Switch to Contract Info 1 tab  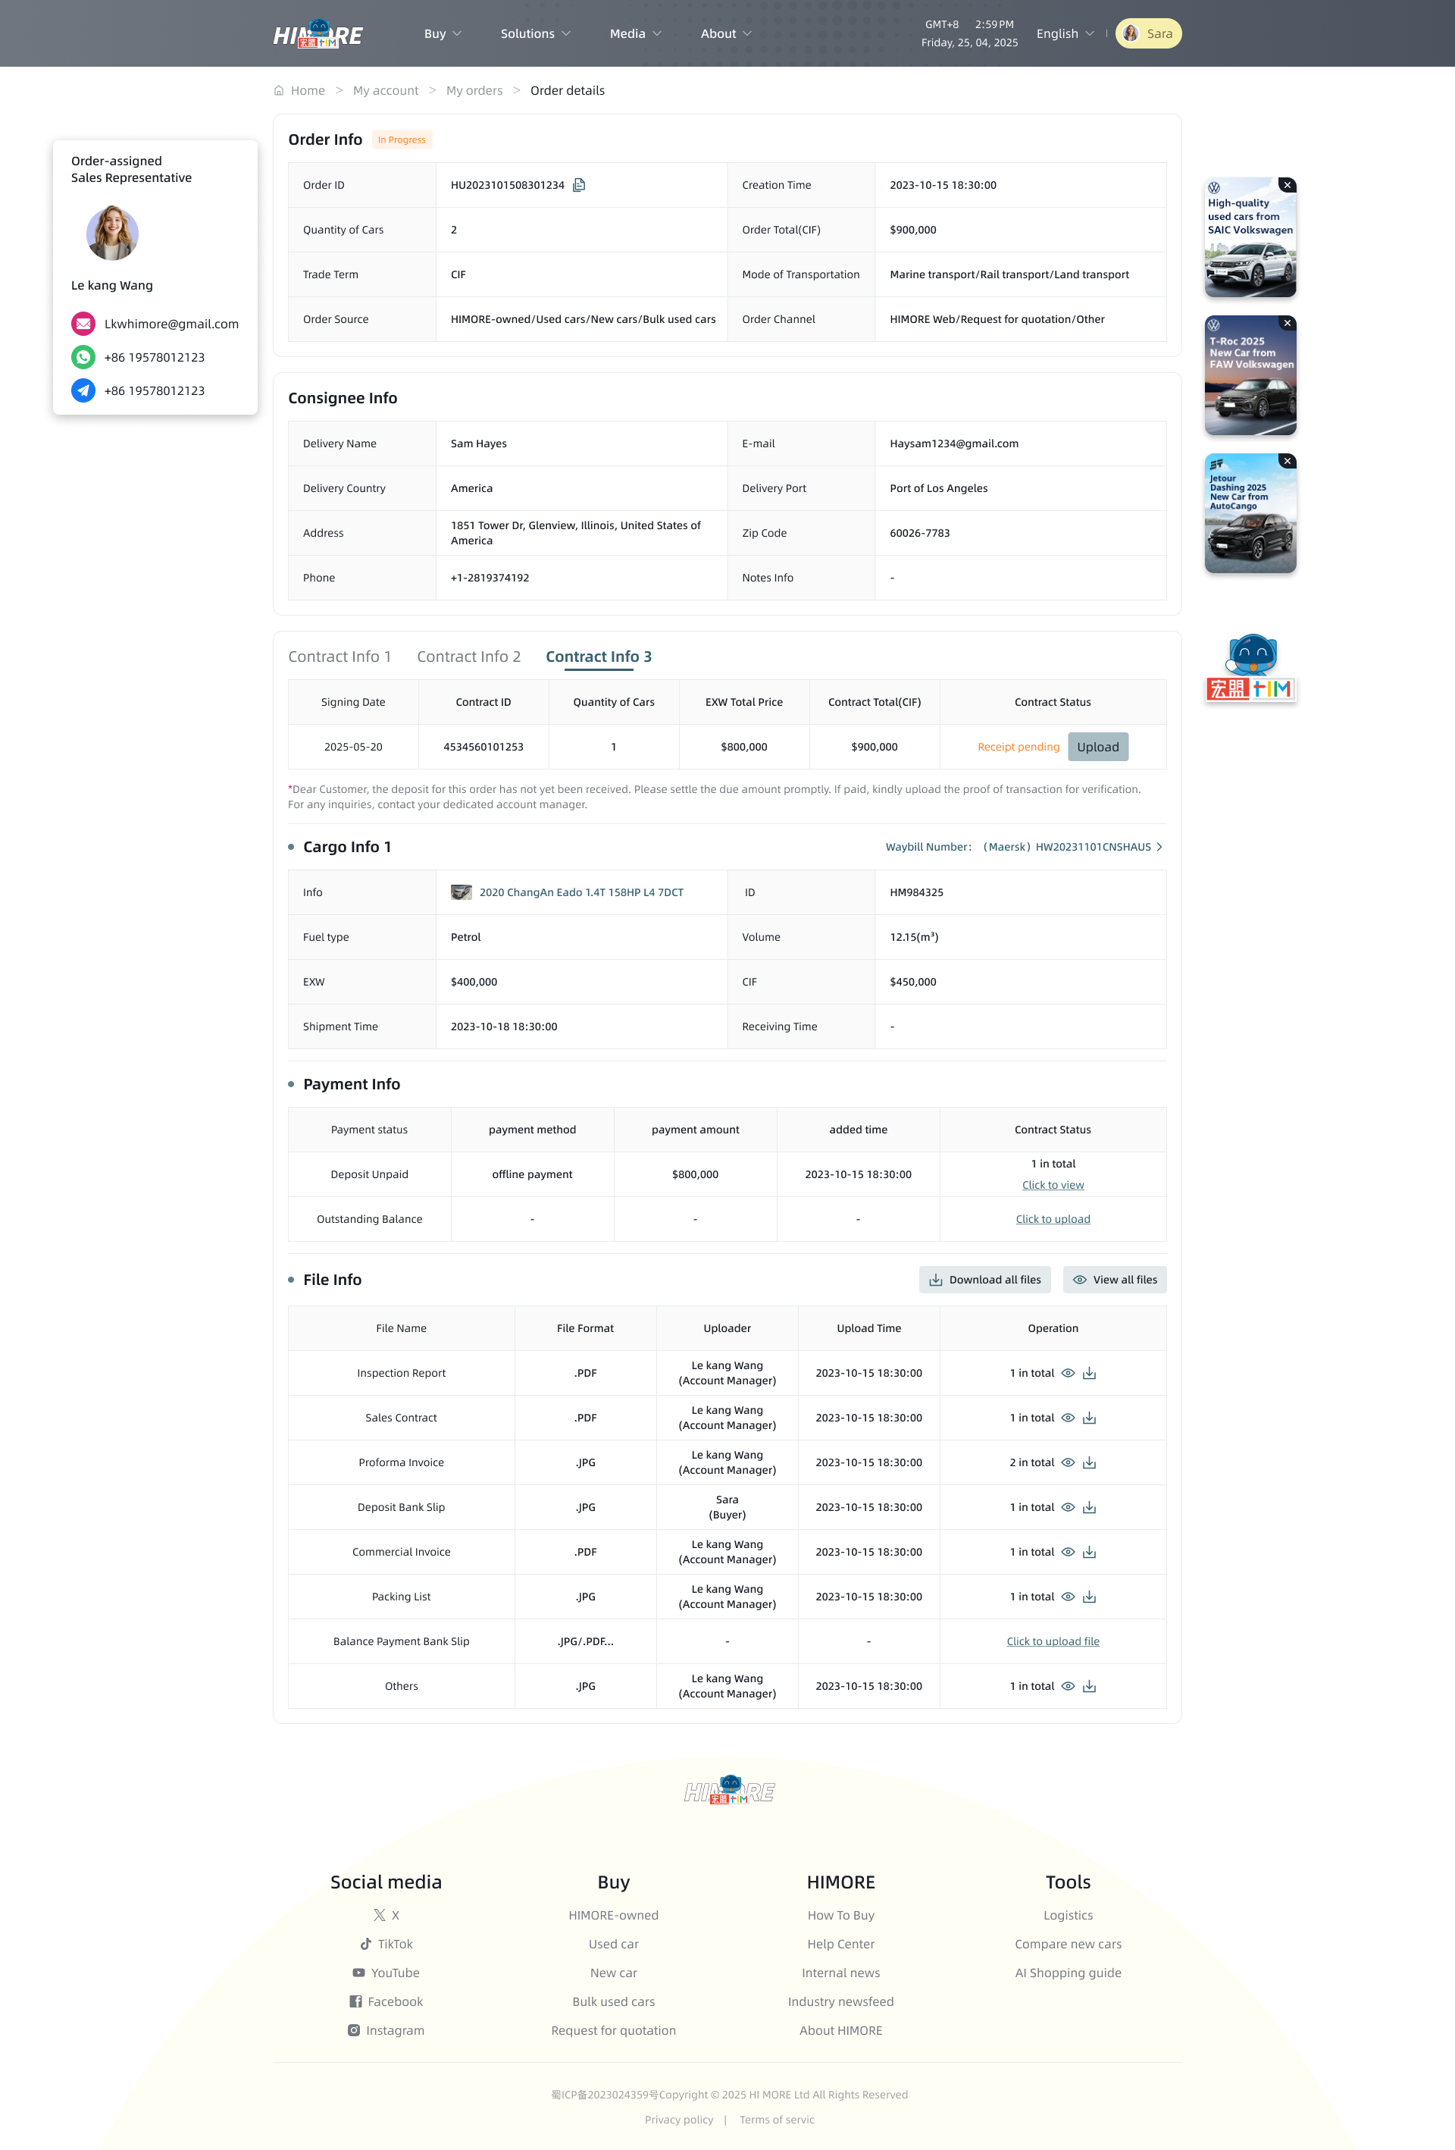[339, 656]
